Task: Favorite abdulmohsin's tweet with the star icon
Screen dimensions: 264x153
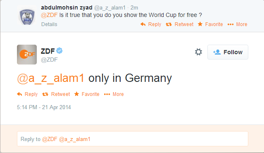Action: pyautogui.click(x=200, y=24)
